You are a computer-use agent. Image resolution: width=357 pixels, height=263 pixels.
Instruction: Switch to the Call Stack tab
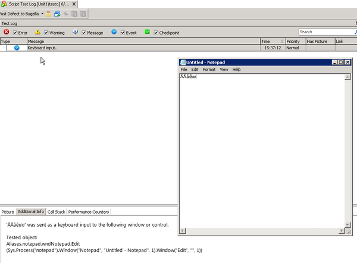click(x=57, y=211)
